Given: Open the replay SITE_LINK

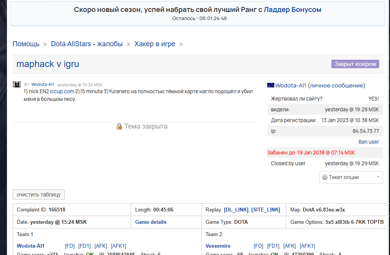Looking at the screenshot, I should [266, 210].
